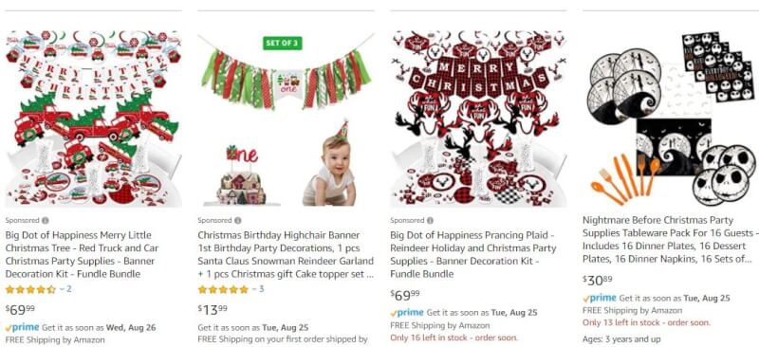
Task: Click Sponsored info icon under red truck kit
Action: [45, 220]
